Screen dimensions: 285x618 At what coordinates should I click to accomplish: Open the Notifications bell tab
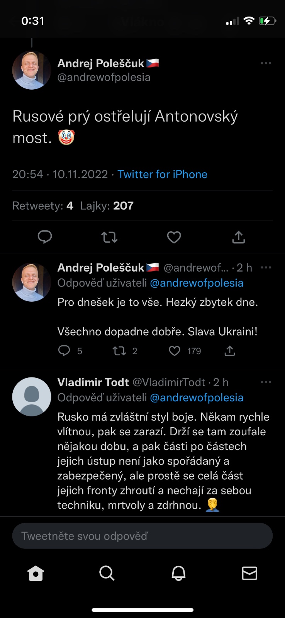[178, 573]
